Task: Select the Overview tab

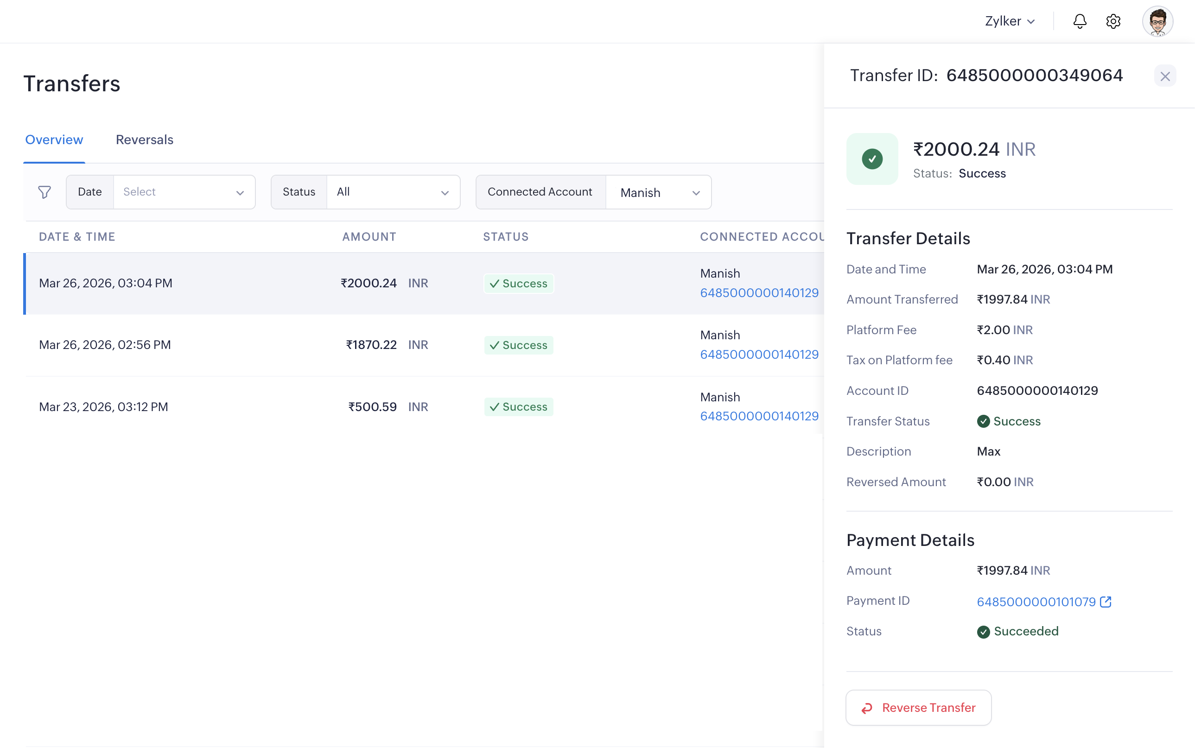Action: coord(54,140)
